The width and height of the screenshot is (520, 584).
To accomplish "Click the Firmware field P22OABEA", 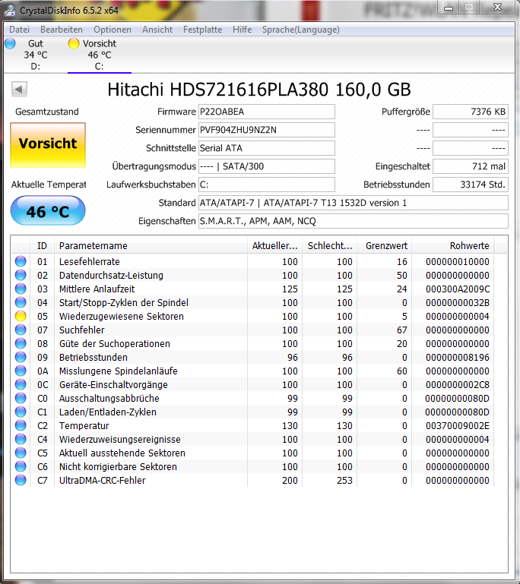I will click(x=267, y=112).
